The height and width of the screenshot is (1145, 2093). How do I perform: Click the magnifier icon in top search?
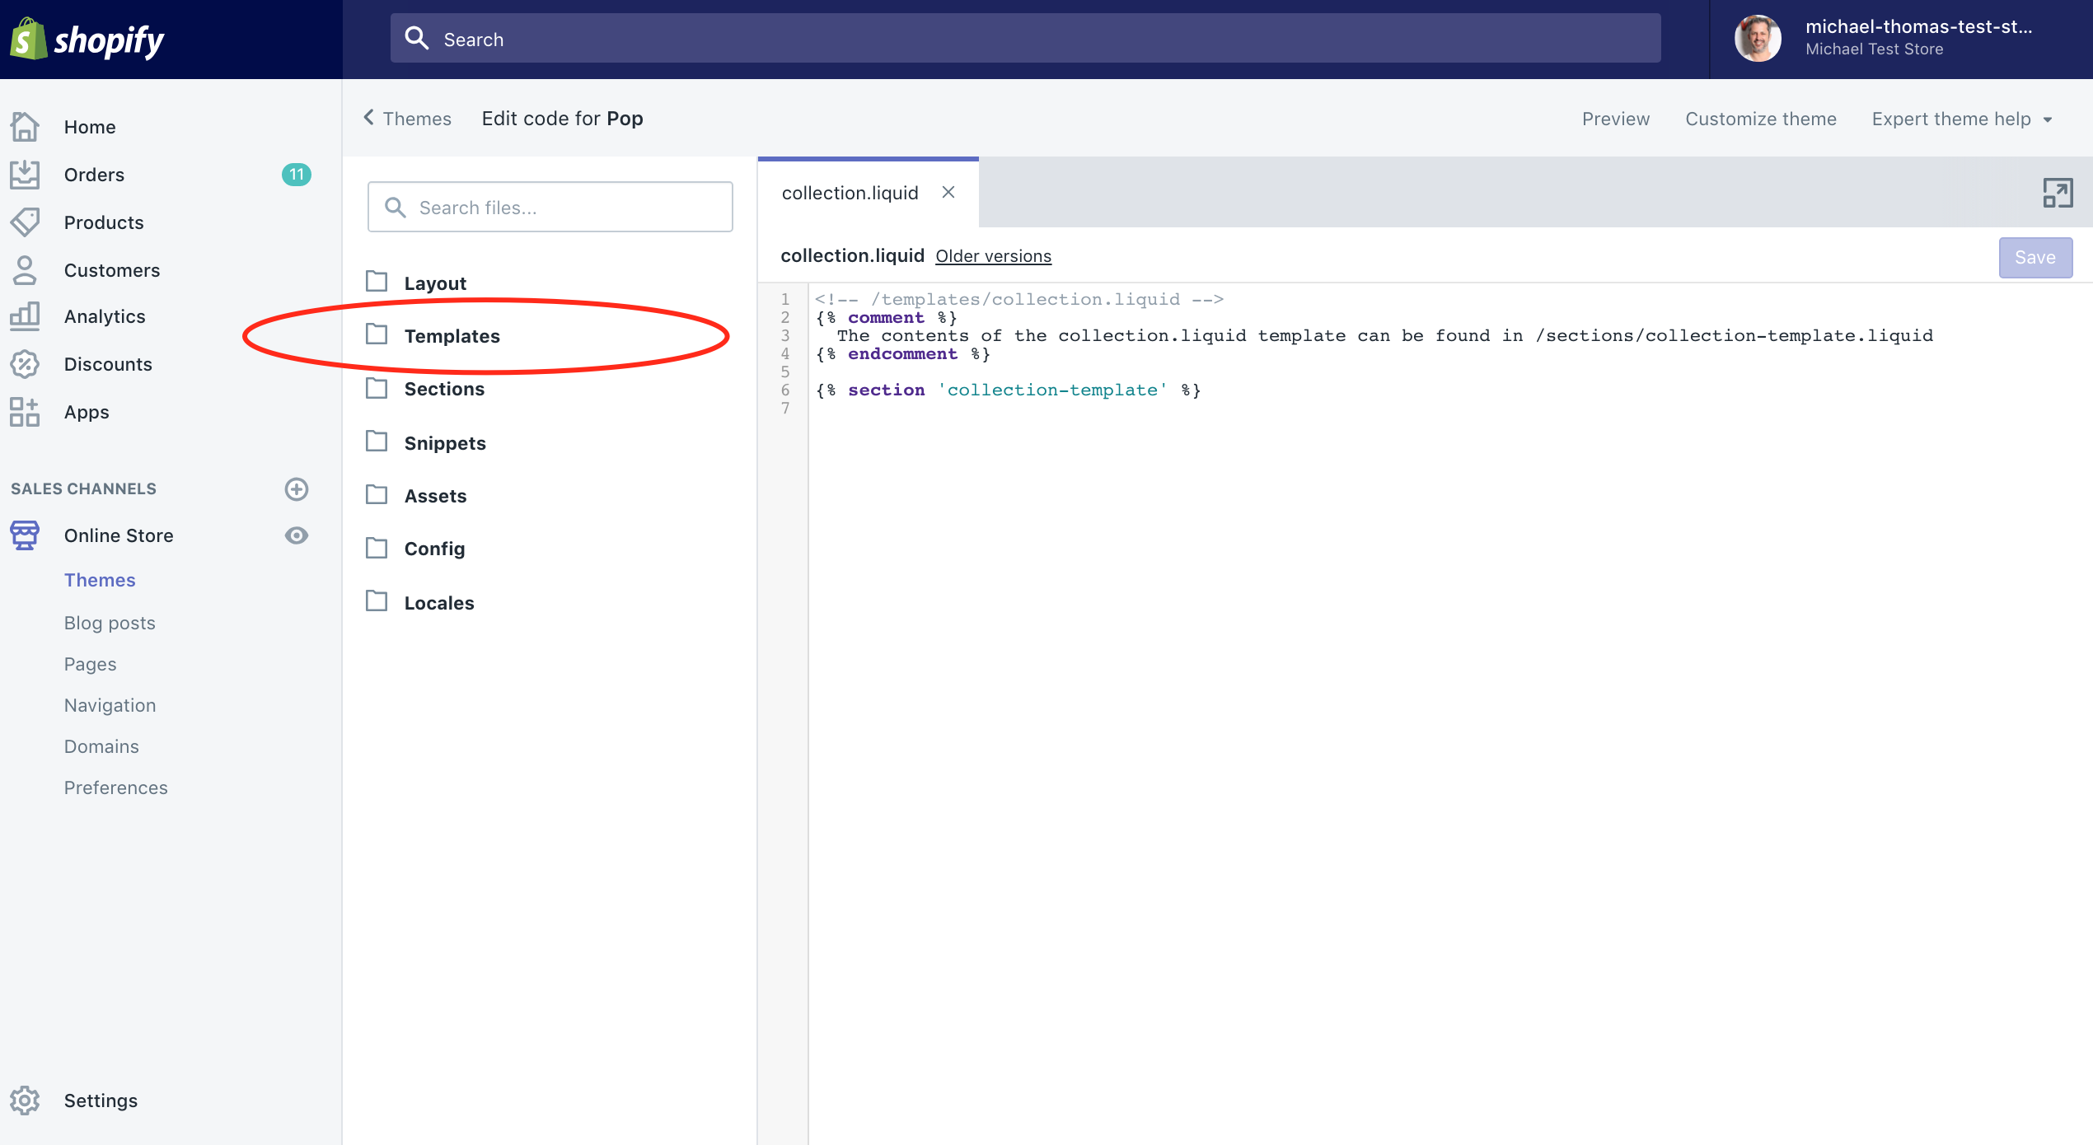tap(416, 38)
